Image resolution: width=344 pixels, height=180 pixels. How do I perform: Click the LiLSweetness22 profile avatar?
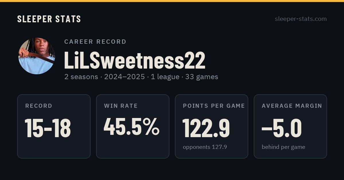click(x=37, y=56)
